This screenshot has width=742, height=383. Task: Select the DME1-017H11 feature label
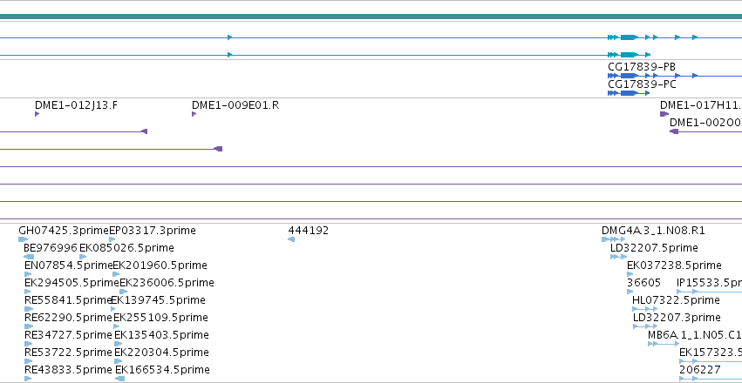click(x=701, y=104)
